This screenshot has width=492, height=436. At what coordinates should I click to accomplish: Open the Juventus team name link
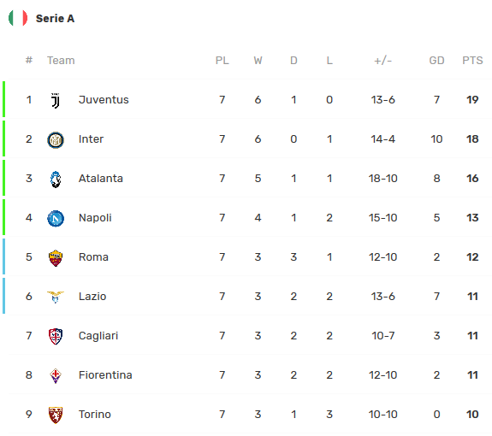point(104,100)
